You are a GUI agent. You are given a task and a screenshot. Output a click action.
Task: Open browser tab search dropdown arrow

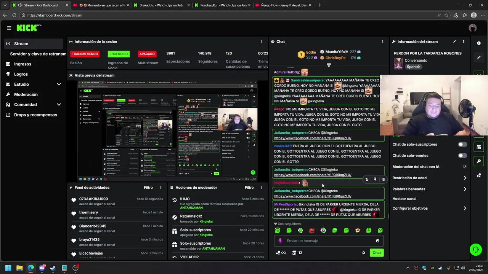[5, 5]
